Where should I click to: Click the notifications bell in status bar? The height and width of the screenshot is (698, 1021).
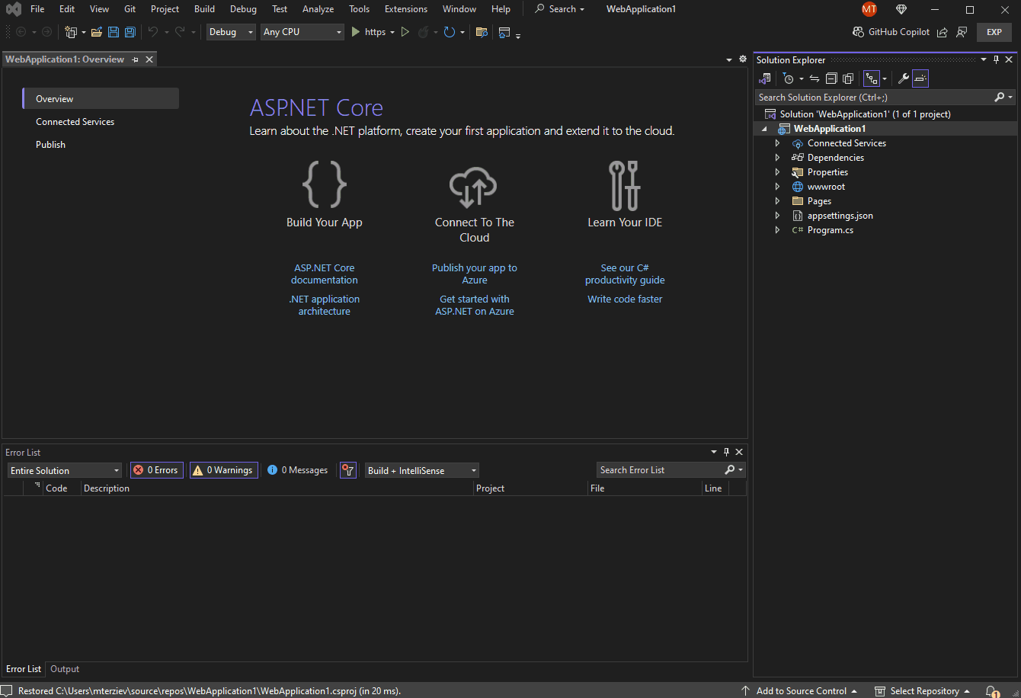[x=992, y=691]
